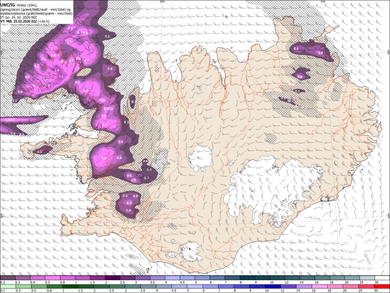This screenshot has height=293, width=390.
Task: Select the white swatch after 30 in upper legend
Action: (x=382, y=278)
